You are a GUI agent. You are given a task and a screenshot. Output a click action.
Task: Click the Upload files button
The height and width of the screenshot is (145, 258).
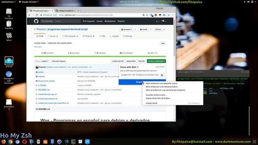(131, 61)
